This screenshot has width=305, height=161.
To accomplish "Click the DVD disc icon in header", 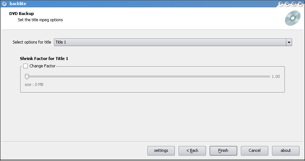I will (x=293, y=18).
